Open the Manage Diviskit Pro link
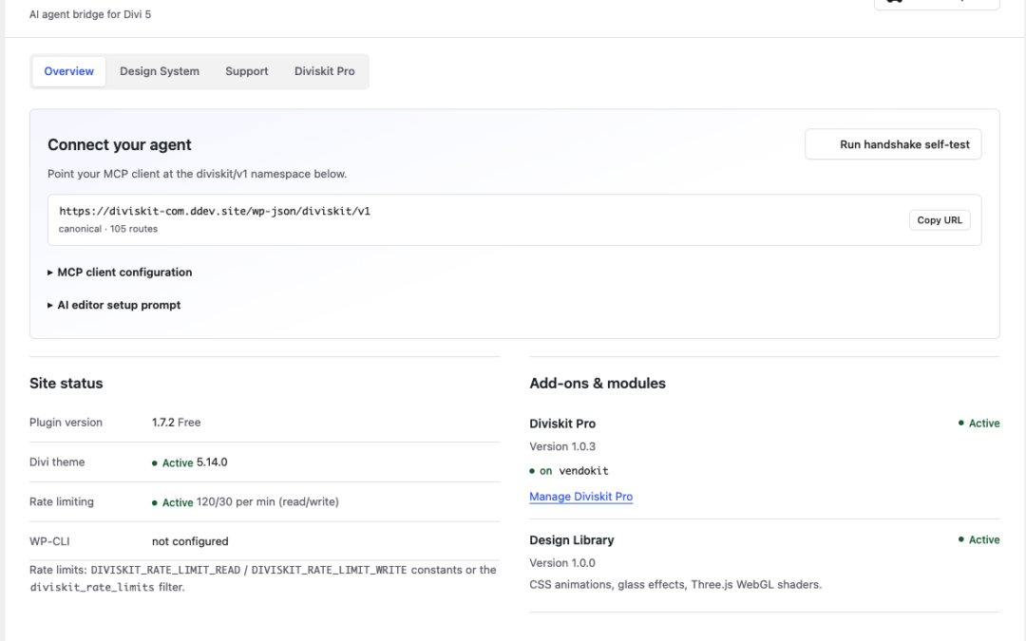Image resolution: width=1026 pixels, height=641 pixels. pyautogui.click(x=581, y=497)
